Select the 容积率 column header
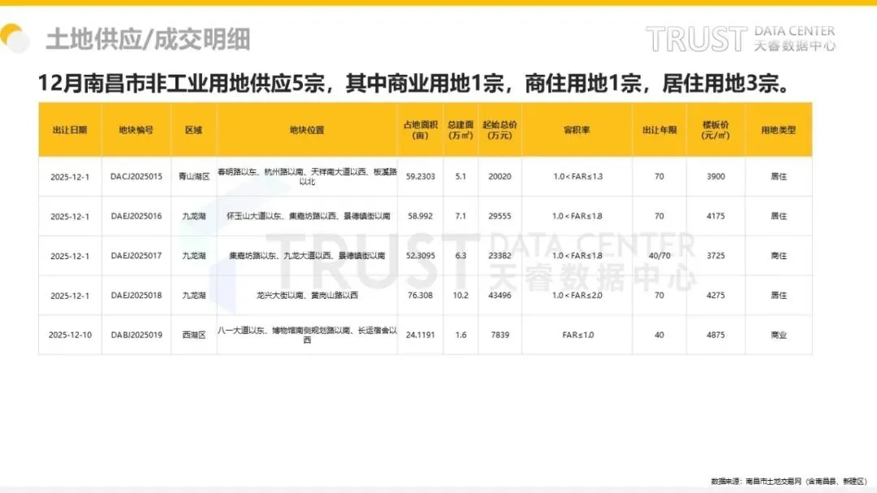The width and height of the screenshot is (877, 493). pos(577,130)
